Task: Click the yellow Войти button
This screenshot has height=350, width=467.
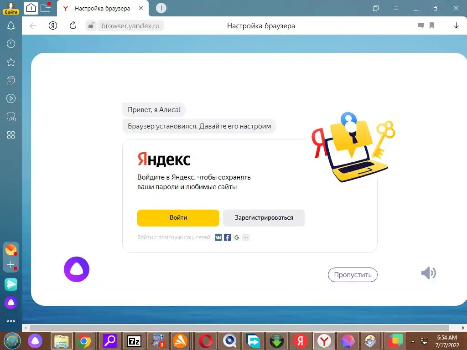Action: (x=178, y=217)
